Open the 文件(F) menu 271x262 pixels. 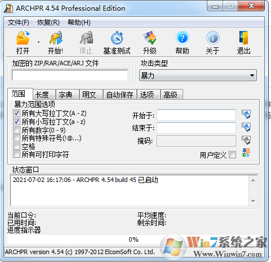[19, 23]
